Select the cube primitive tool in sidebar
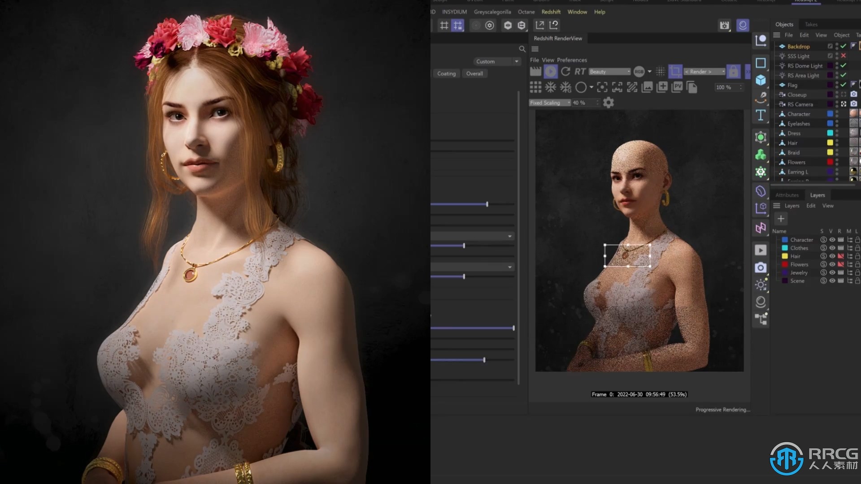Viewport: 861px width, 484px height. [761, 80]
